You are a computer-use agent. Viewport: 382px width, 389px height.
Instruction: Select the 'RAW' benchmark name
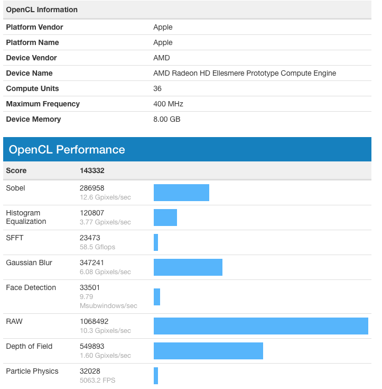coord(14,322)
